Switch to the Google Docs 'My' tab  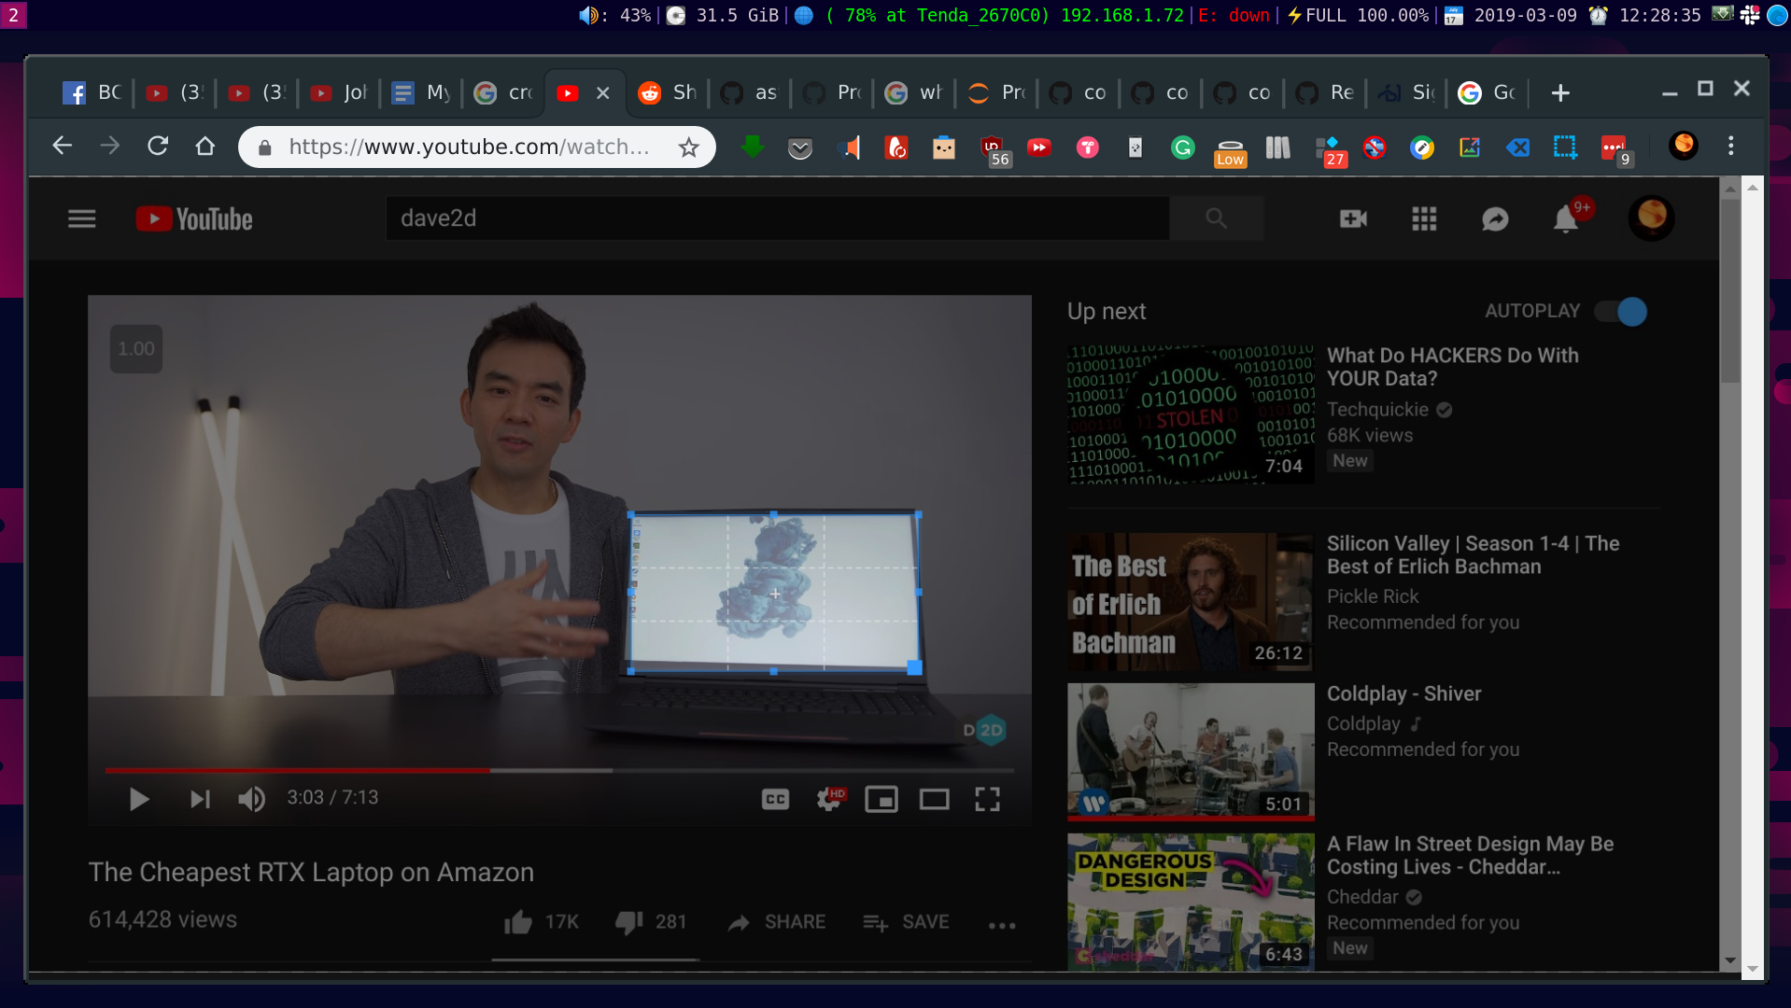(x=420, y=92)
